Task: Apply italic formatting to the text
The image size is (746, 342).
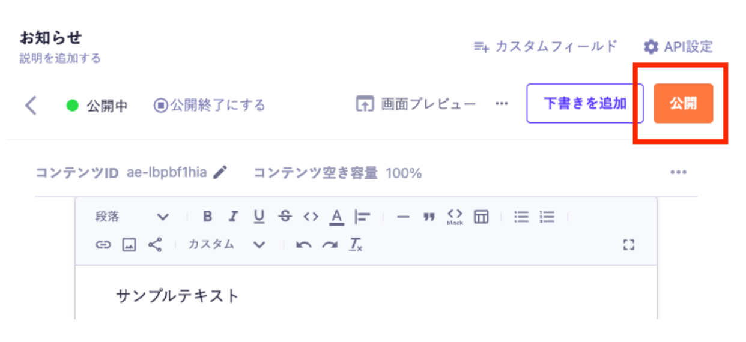Action: [233, 217]
